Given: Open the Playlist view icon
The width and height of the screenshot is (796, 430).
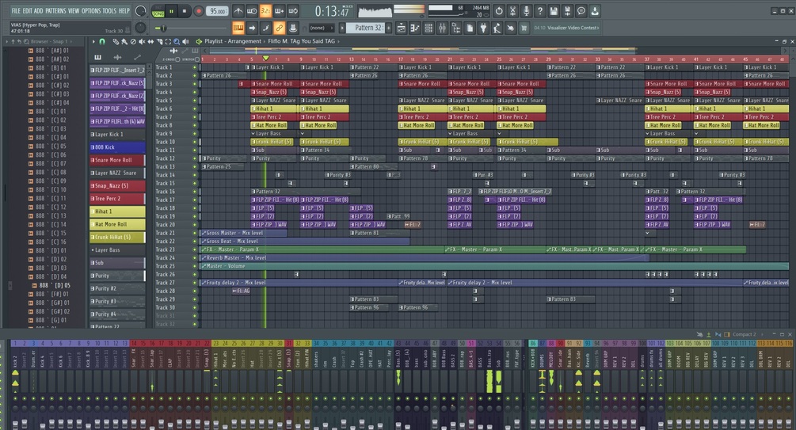Looking at the screenshot, I should click(x=401, y=28).
